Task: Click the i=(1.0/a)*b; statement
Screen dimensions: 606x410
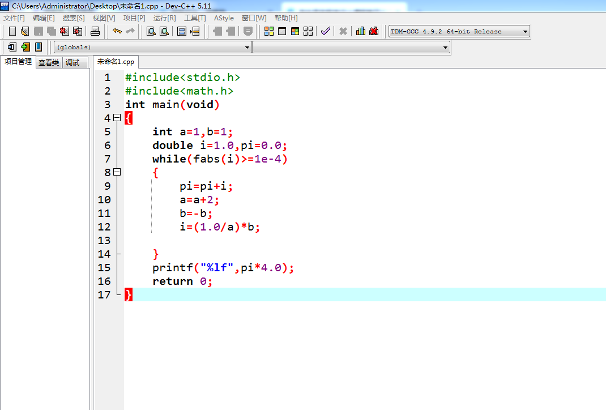Action: click(x=220, y=227)
